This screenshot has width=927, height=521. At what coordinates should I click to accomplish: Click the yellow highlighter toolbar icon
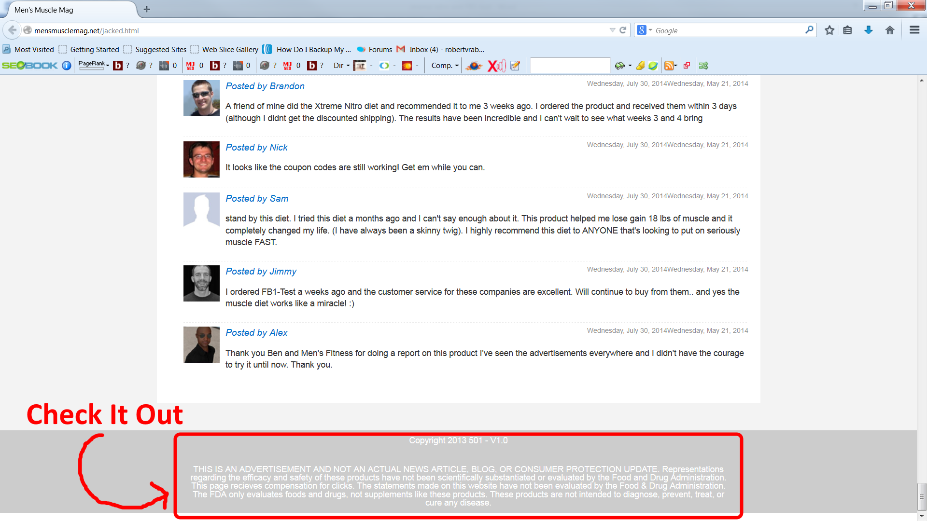click(640, 65)
